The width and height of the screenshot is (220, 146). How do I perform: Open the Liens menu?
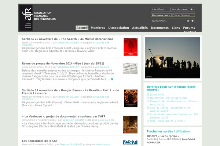176,28
